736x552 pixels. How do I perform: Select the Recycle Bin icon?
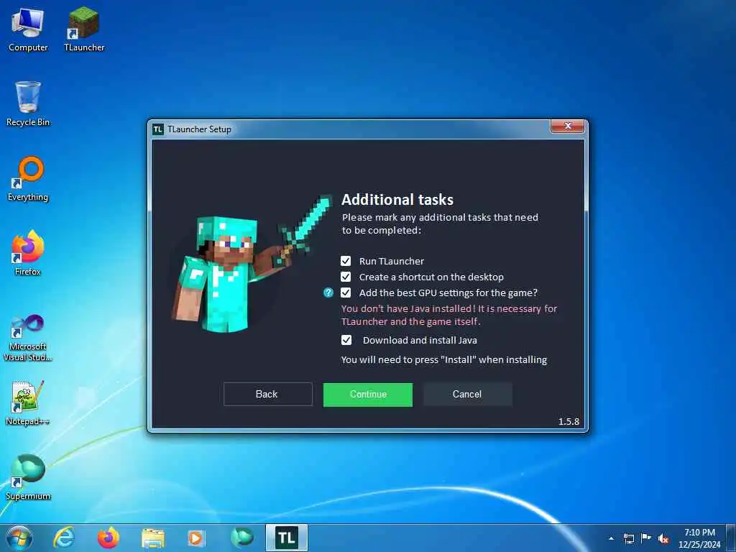pyautogui.click(x=28, y=103)
